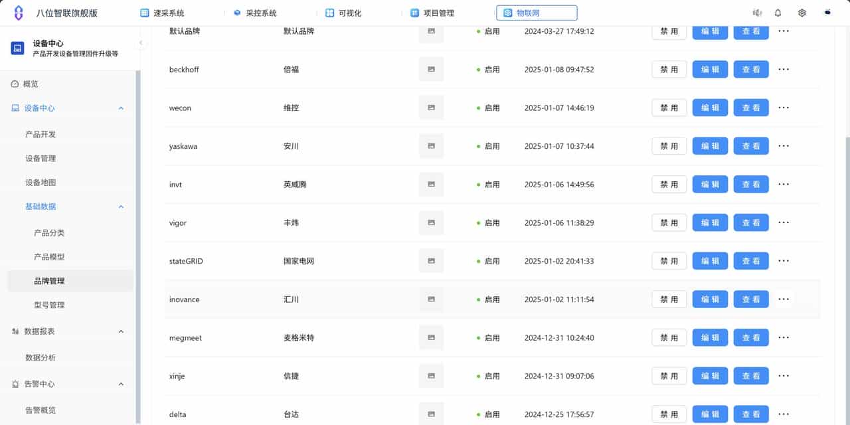The height and width of the screenshot is (425, 850).
Task: Click the user avatar in the top-right
Action: tap(827, 11)
